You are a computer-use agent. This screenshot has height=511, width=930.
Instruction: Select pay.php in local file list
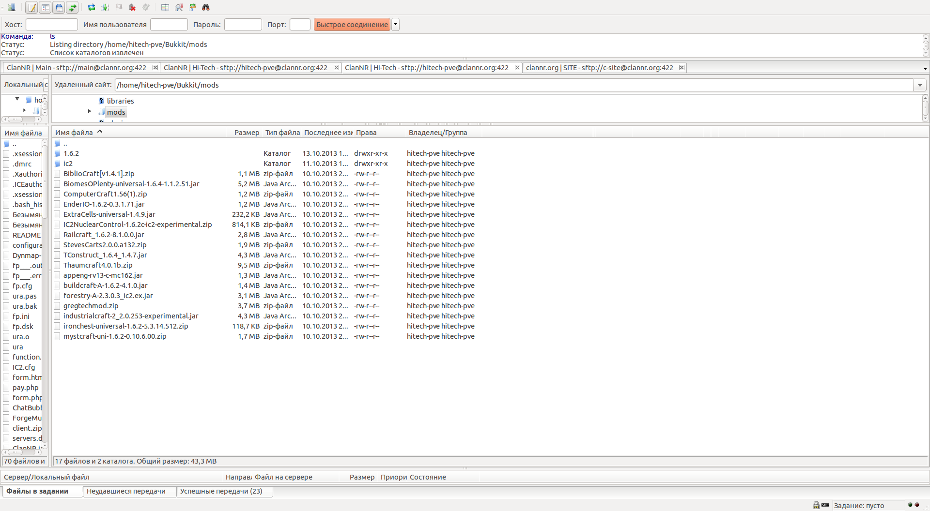point(25,388)
